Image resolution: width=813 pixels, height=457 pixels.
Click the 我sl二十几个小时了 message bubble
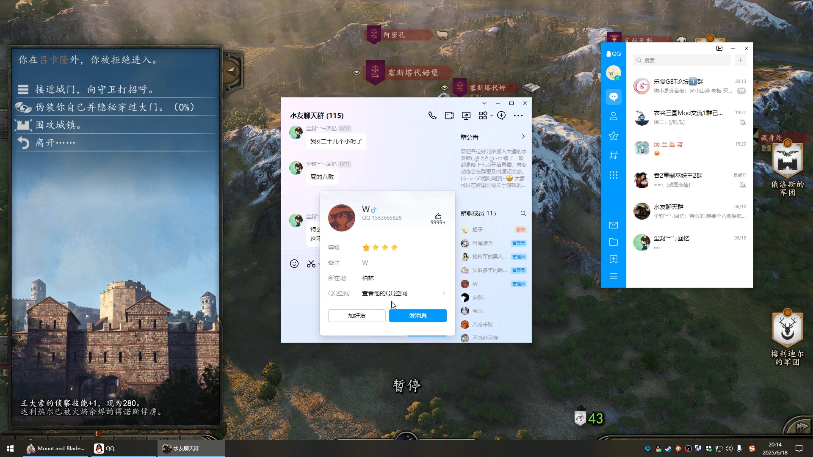pos(336,141)
